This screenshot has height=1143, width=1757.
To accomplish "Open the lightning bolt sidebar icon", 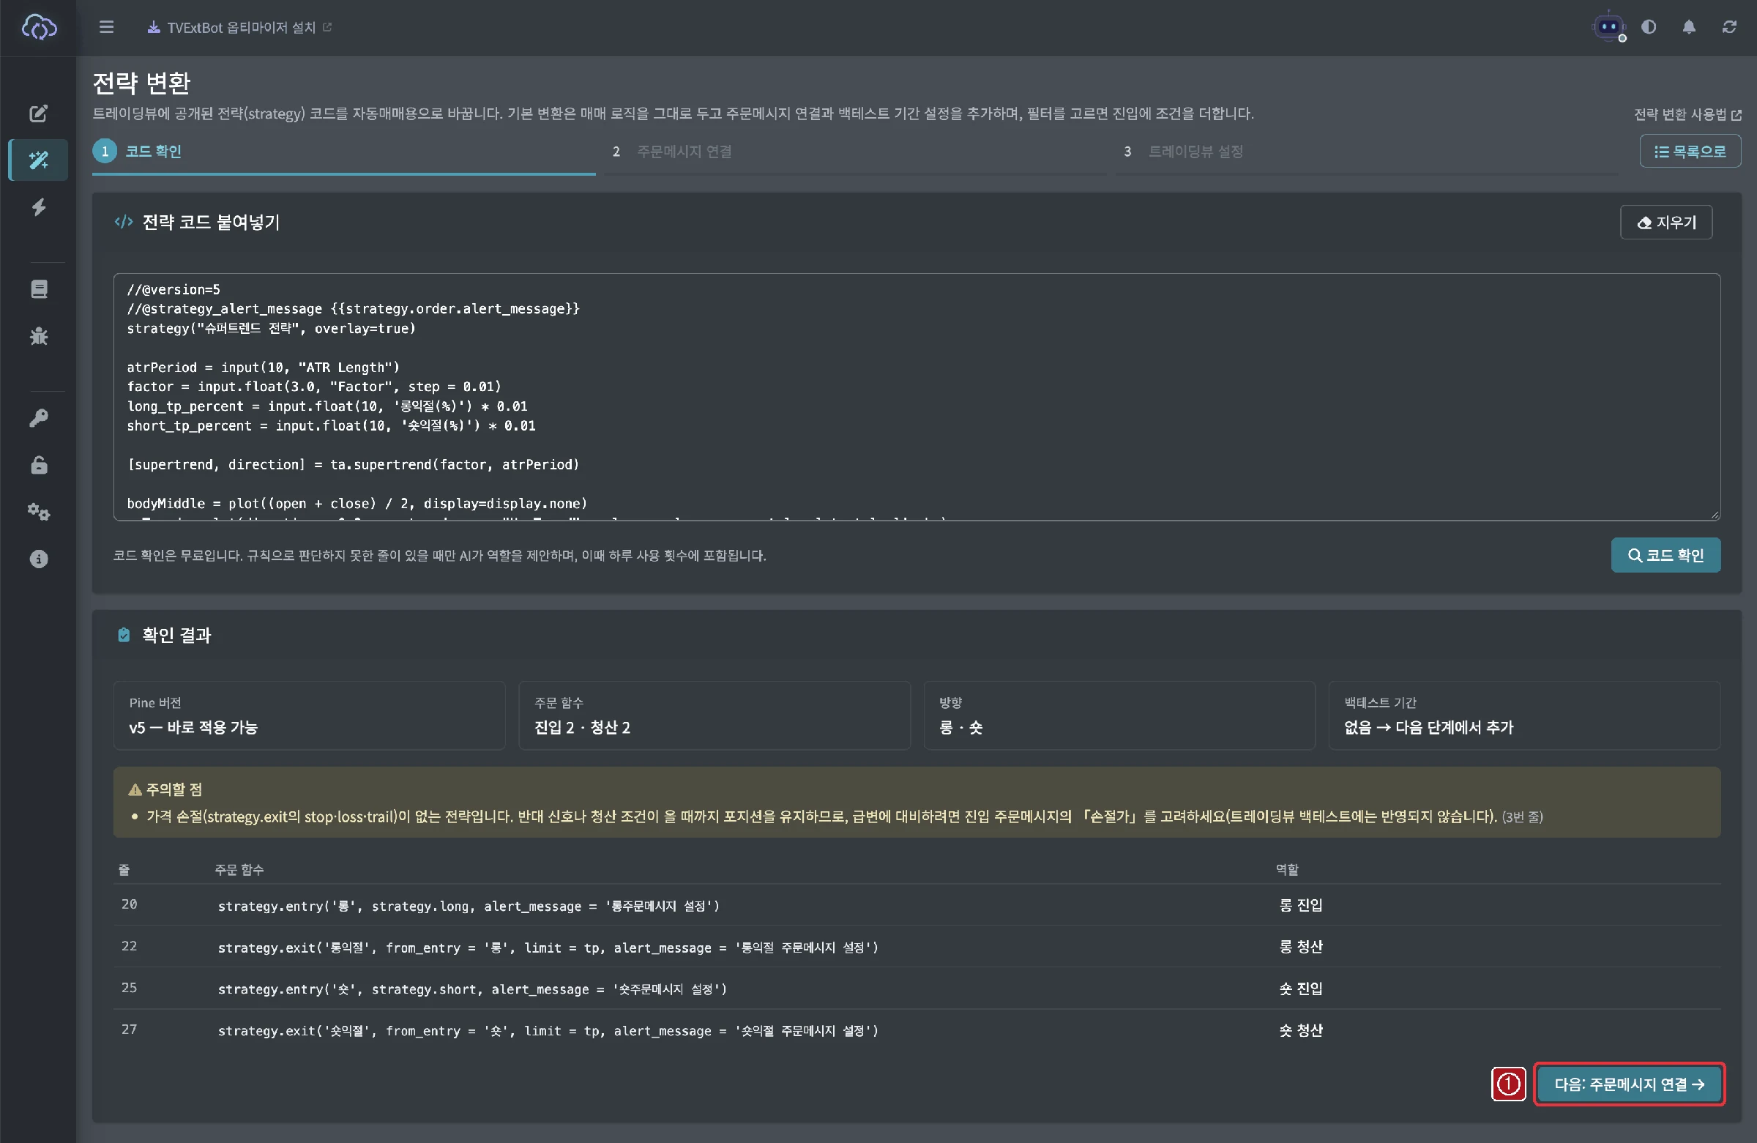I will [x=38, y=206].
